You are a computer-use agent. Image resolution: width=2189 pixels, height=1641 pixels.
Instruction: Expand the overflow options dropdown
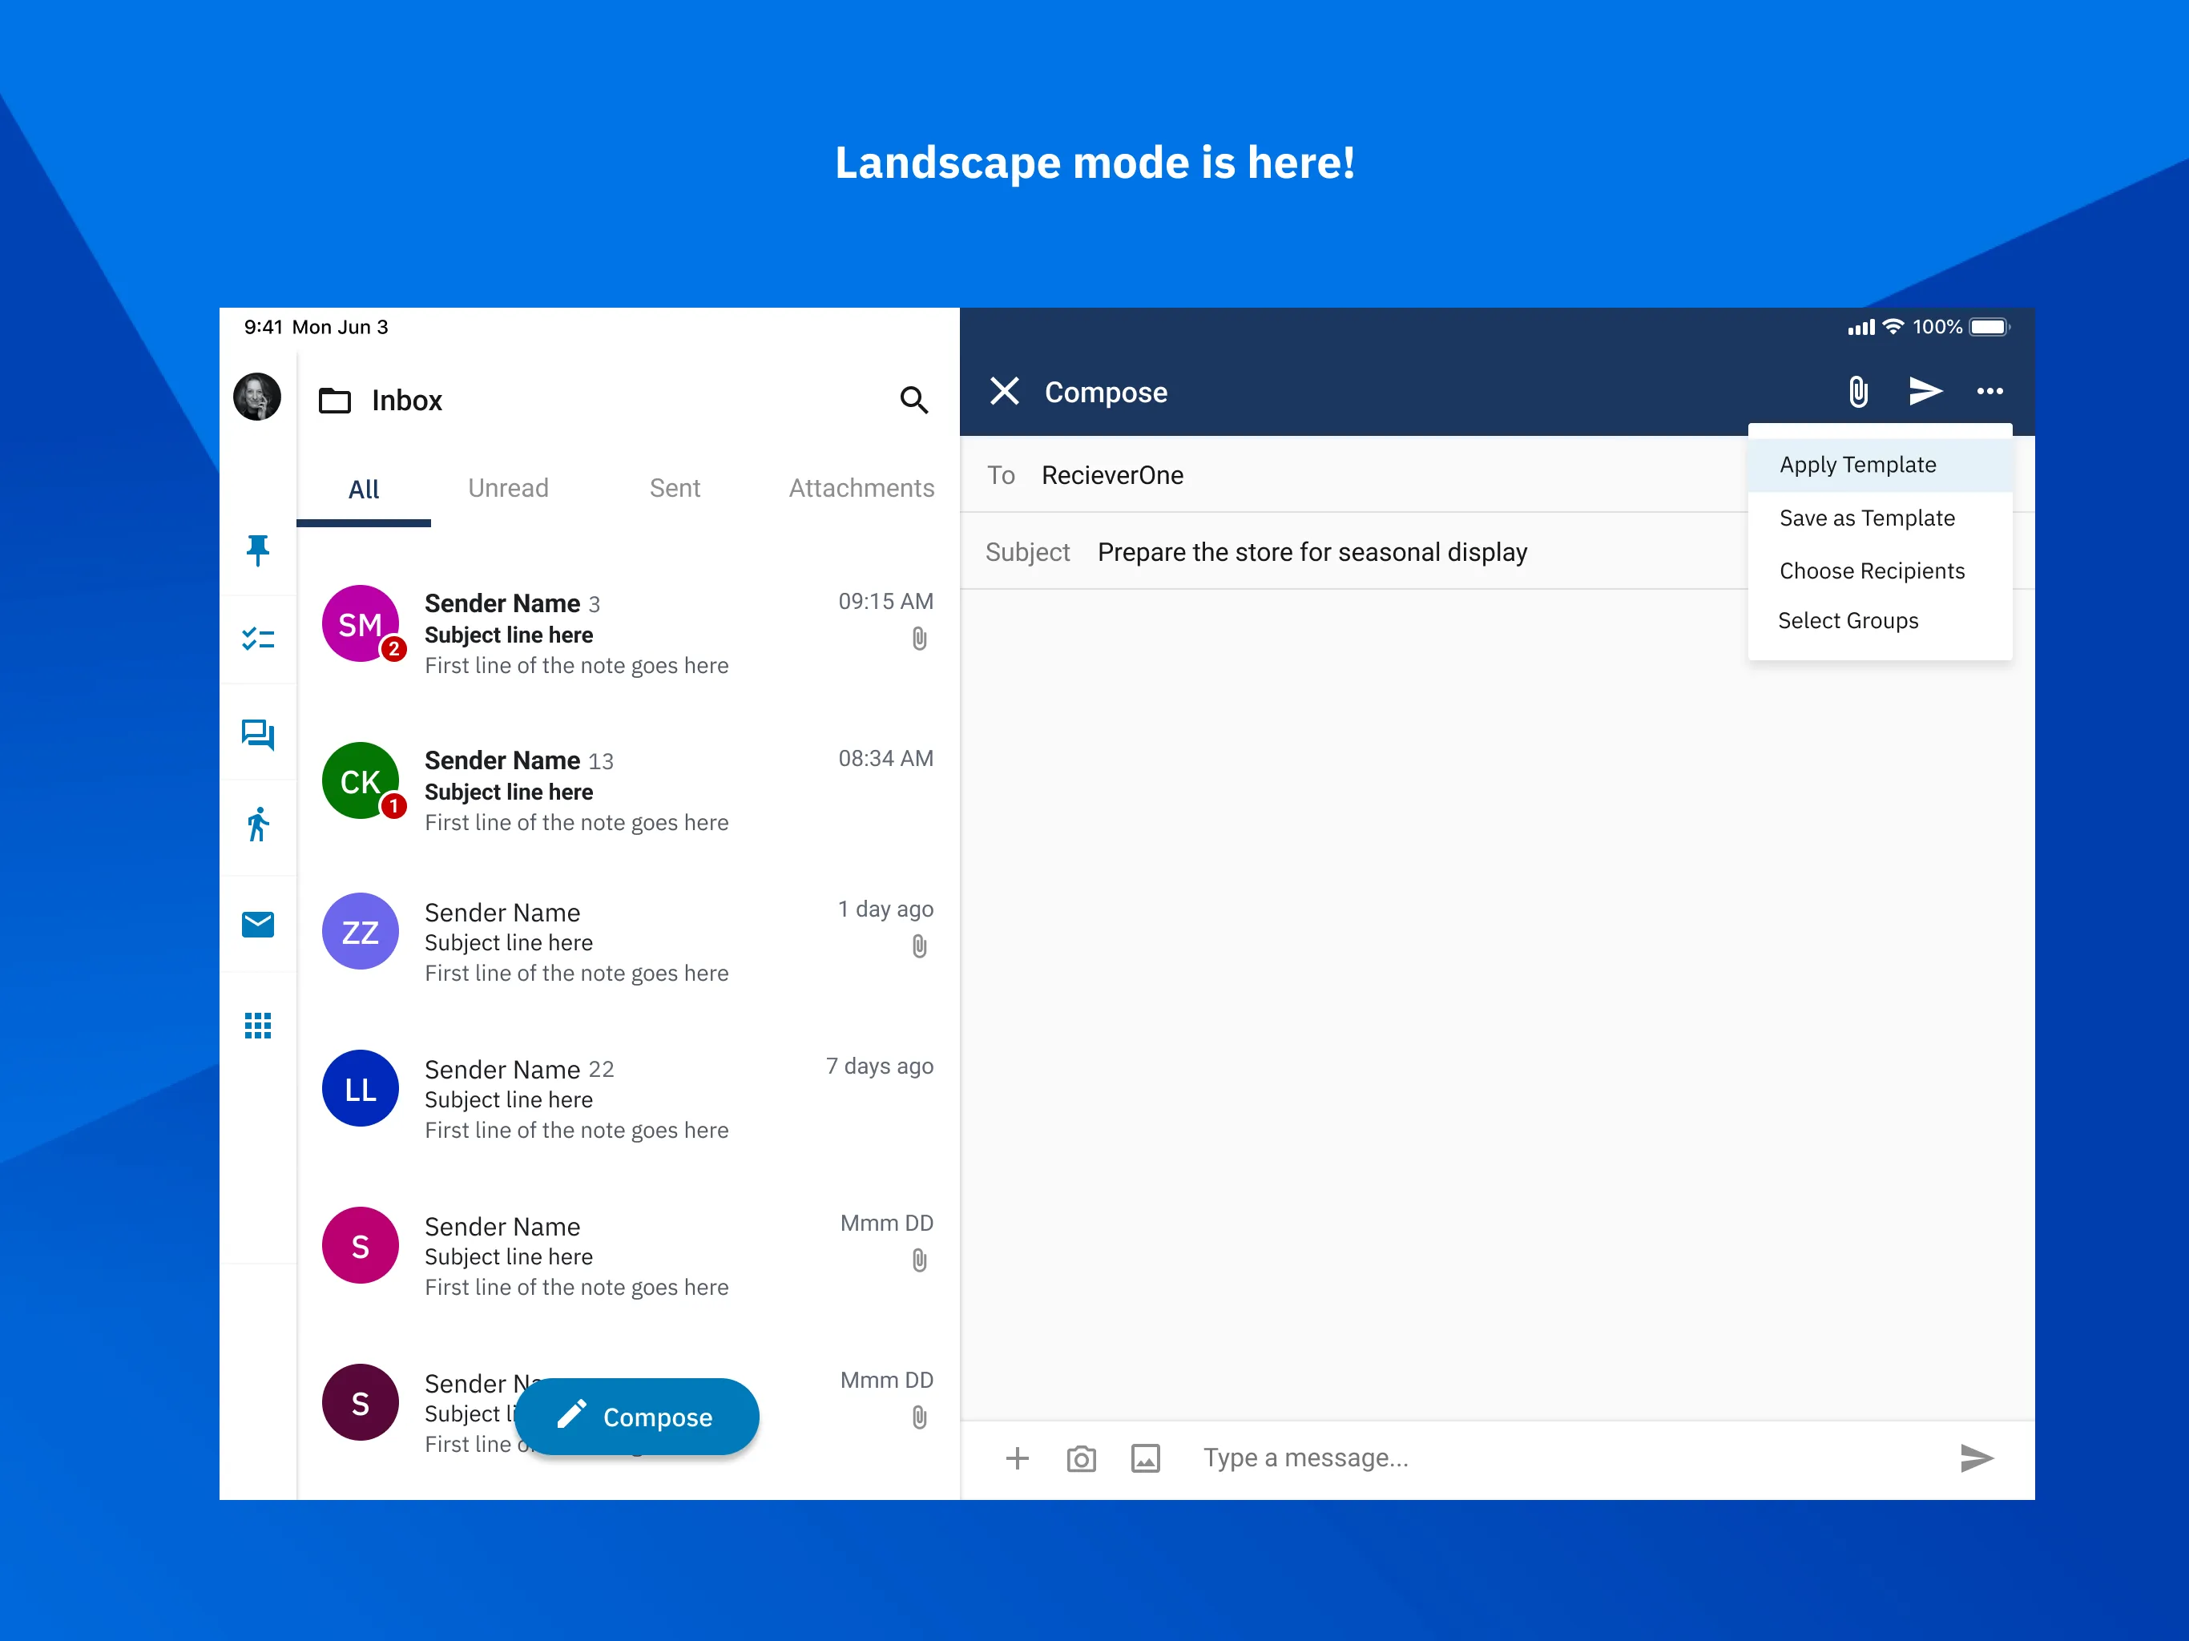click(1991, 393)
